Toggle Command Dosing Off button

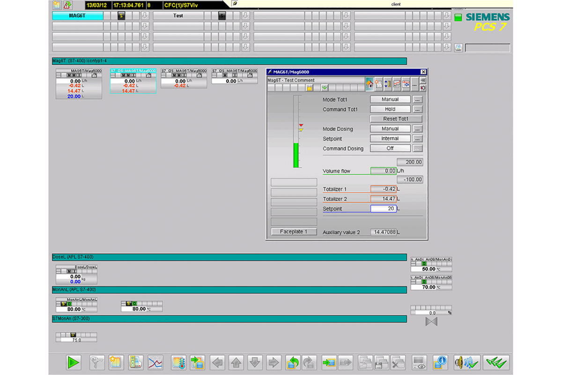point(390,149)
